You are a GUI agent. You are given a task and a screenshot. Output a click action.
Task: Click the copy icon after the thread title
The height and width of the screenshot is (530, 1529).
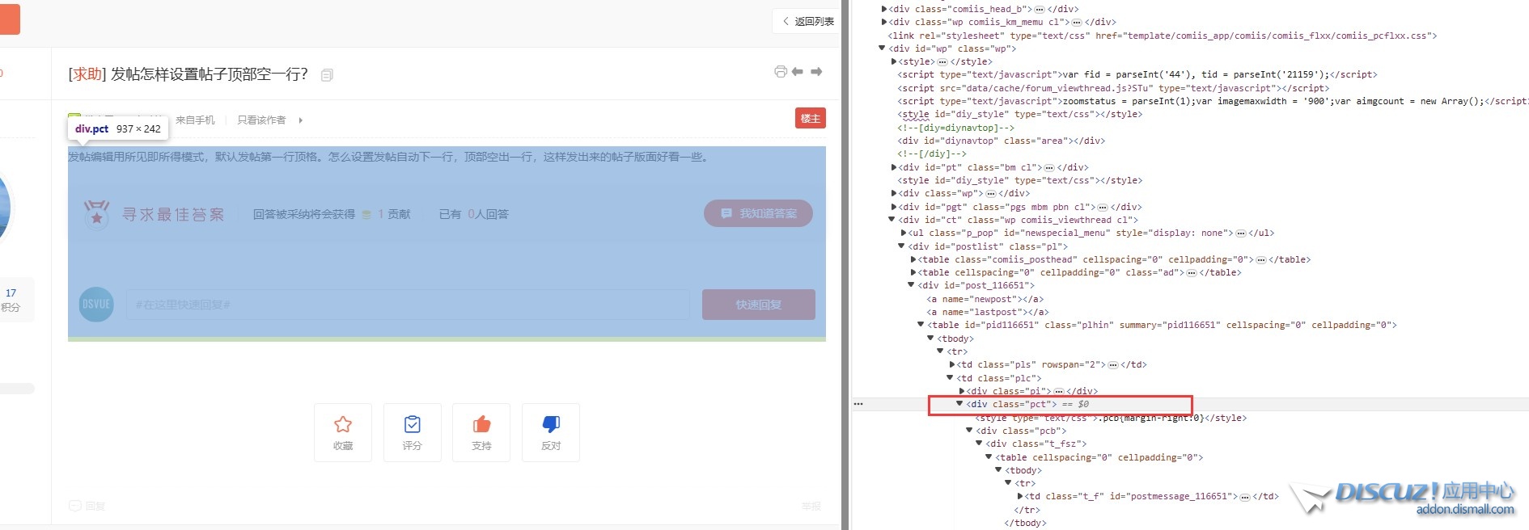click(327, 75)
